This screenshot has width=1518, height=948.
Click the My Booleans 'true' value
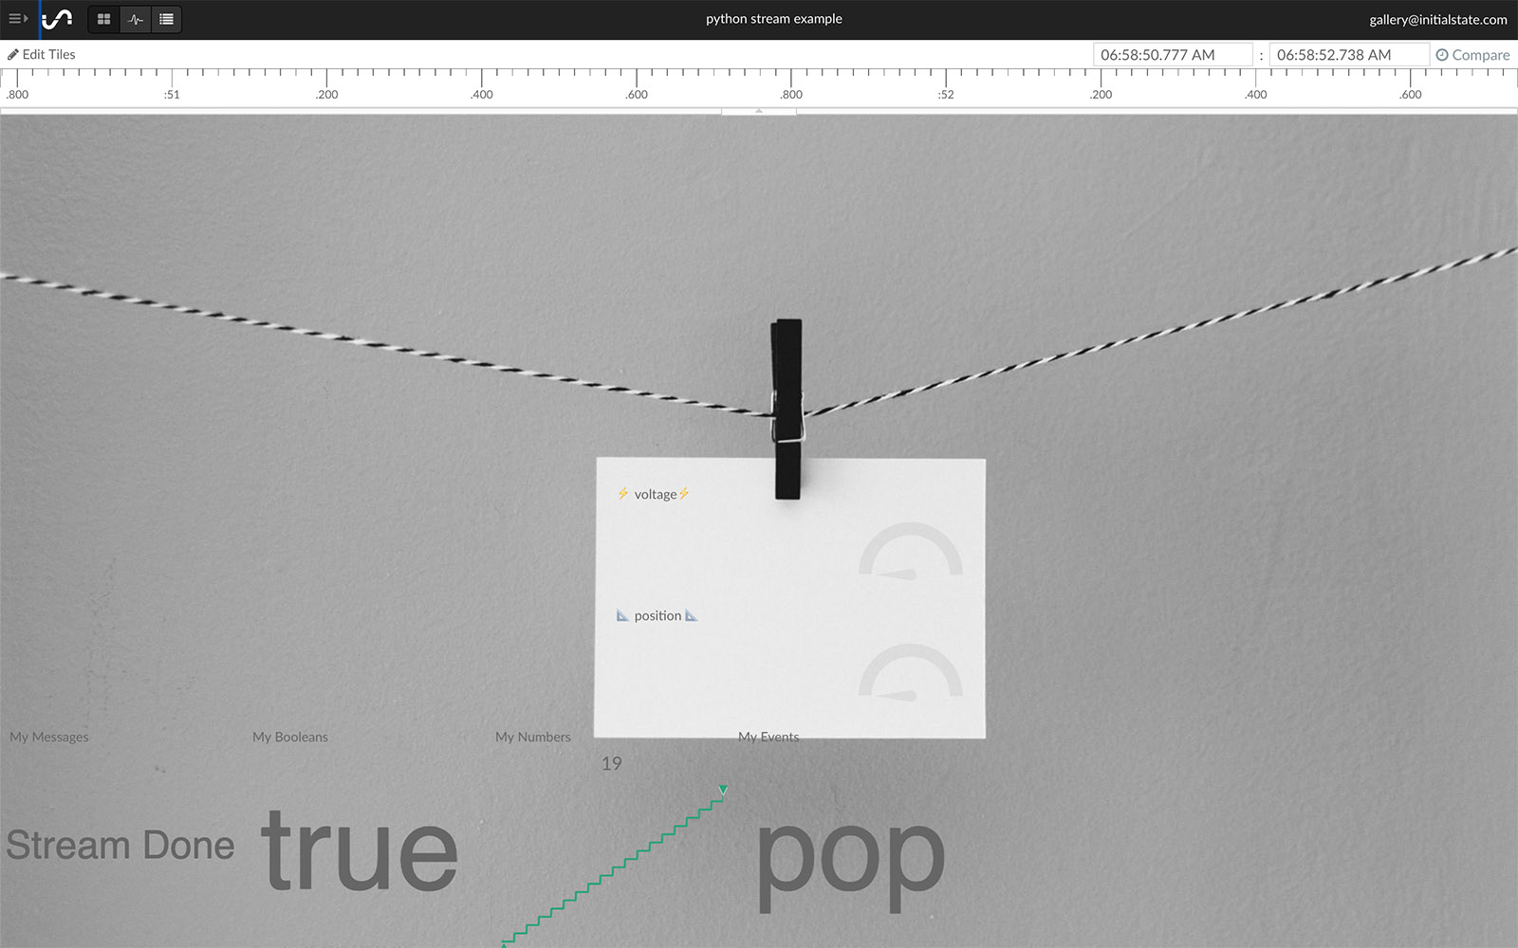point(360,850)
